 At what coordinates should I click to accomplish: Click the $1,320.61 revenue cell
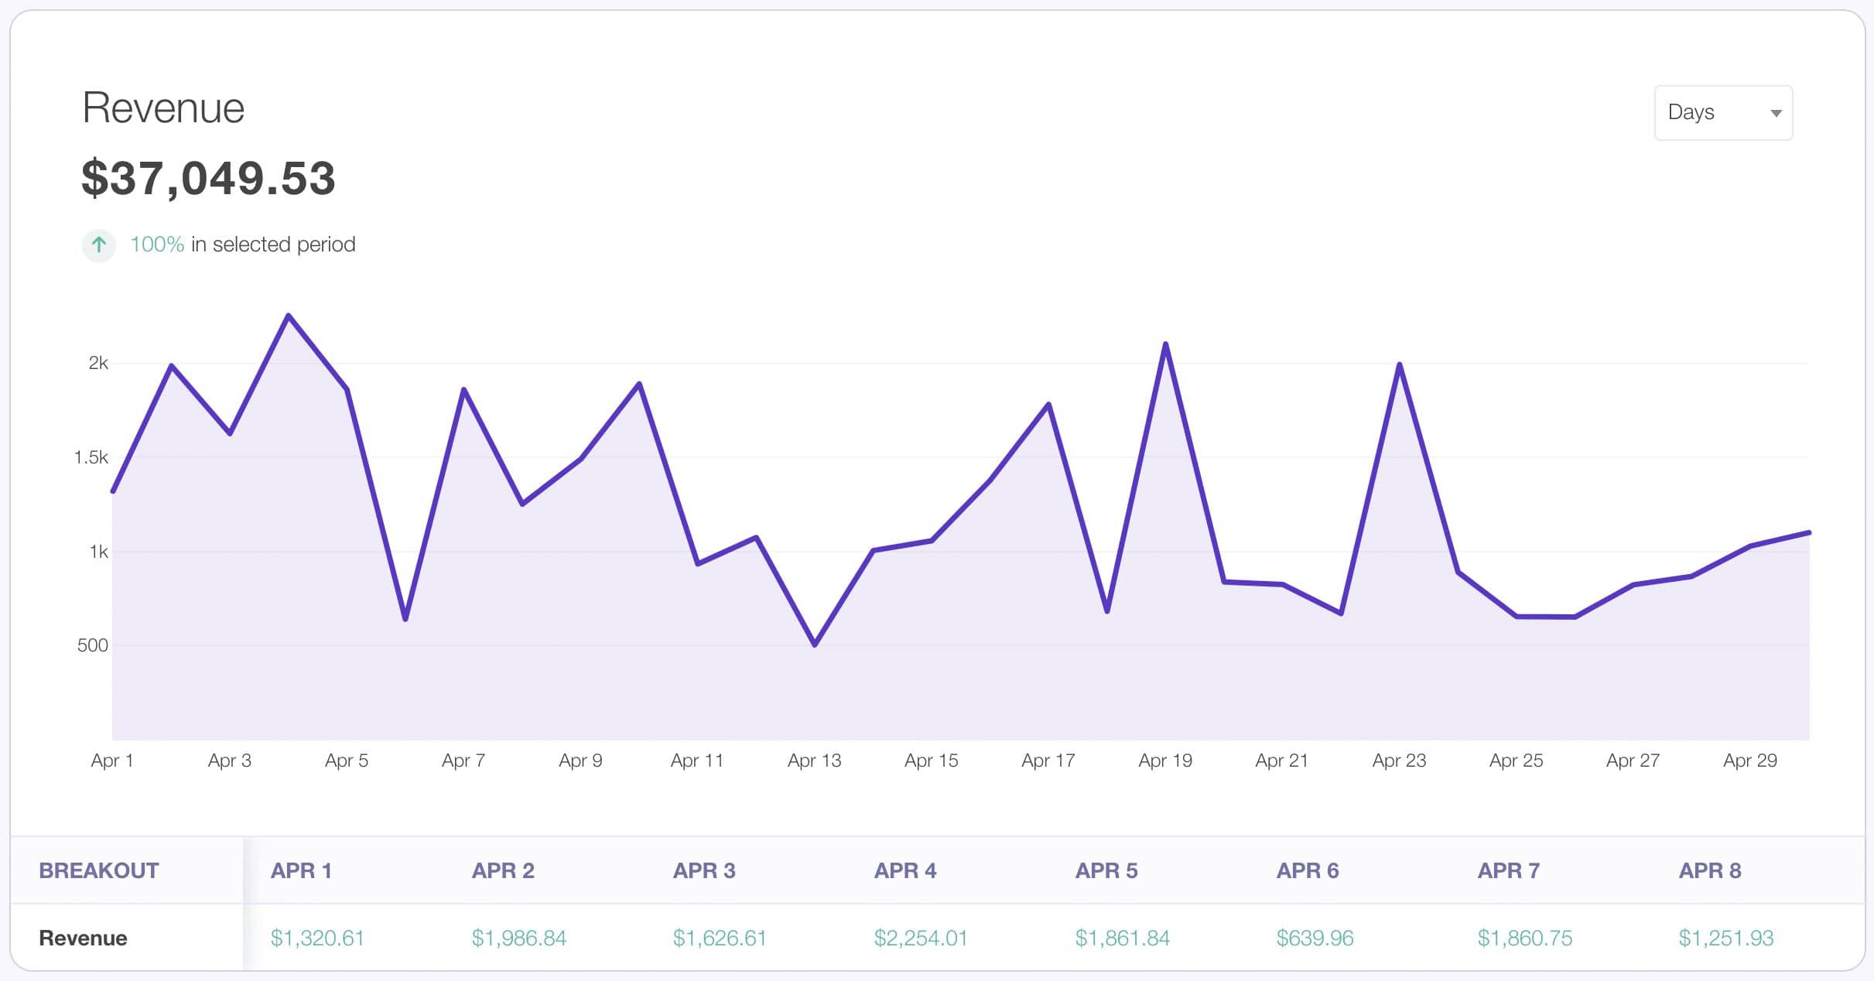(x=317, y=938)
